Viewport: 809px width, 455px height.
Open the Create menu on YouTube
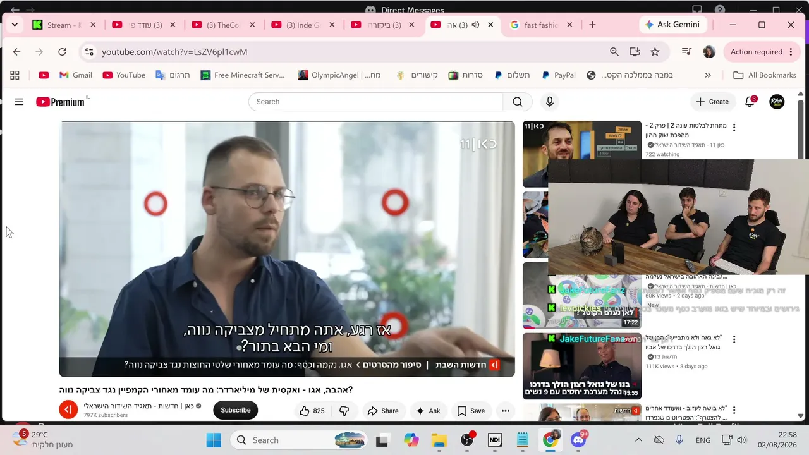(712, 102)
